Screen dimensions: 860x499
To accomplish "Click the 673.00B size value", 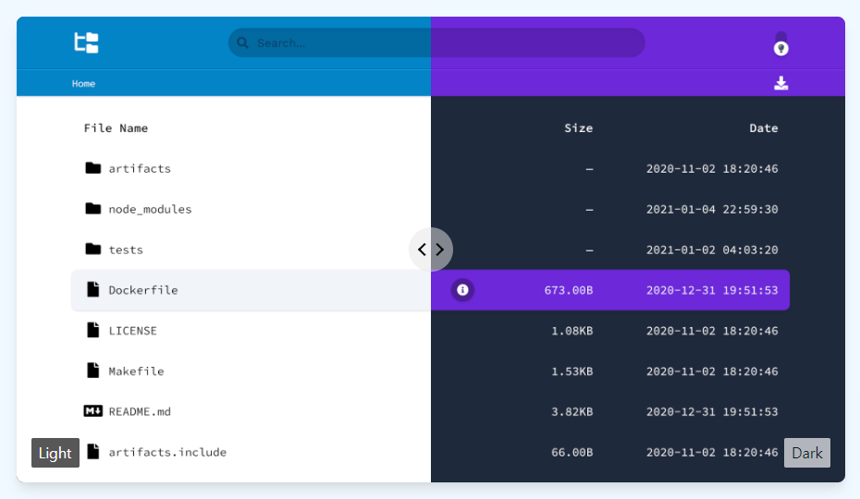I will [x=569, y=290].
